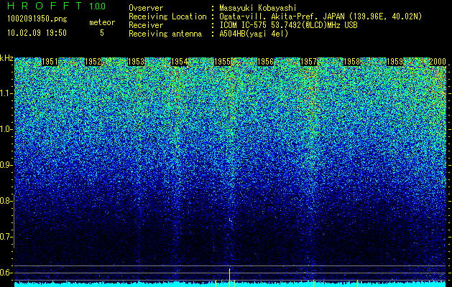Click the 1955 time label
The height and width of the screenshot is (287, 452).
[223, 62]
